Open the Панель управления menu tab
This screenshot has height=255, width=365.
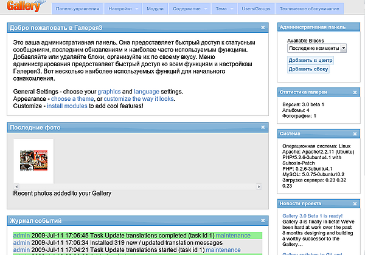point(77,9)
